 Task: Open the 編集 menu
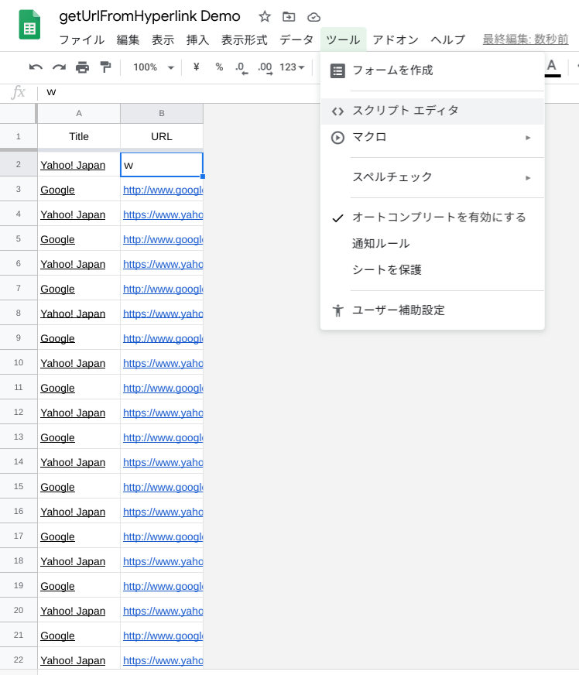click(128, 40)
